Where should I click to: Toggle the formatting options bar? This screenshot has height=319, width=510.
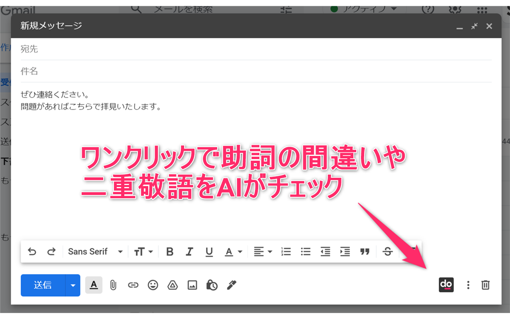94,285
